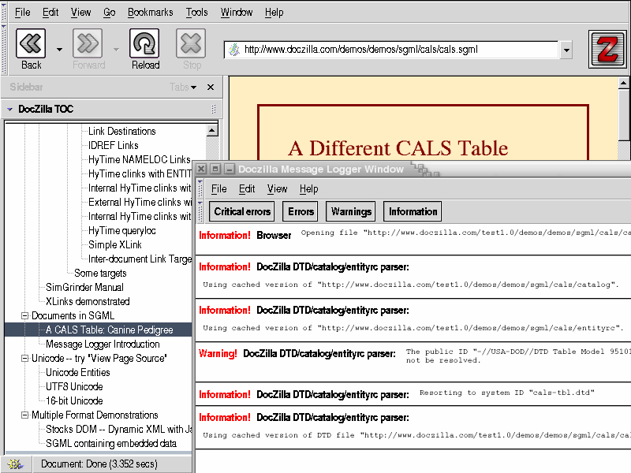Toggle the Critical errors filter
The height and width of the screenshot is (473, 631).
242,211
